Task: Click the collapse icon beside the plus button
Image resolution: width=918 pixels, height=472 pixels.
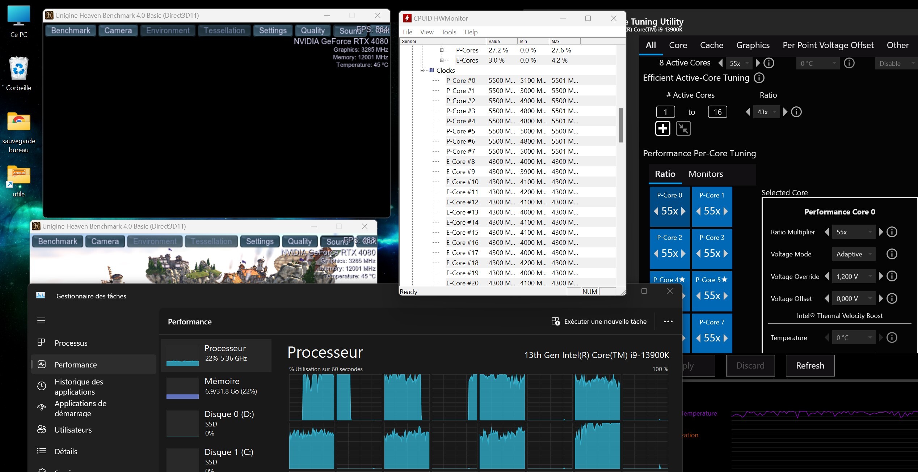Action: click(683, 129)
